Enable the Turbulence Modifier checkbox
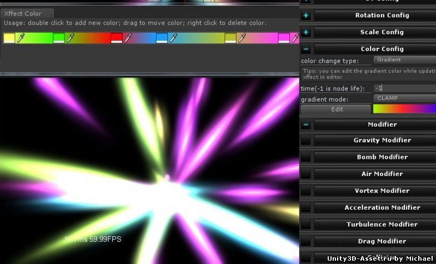The width and height of the screenshot is (436, 264). [305, 225]
